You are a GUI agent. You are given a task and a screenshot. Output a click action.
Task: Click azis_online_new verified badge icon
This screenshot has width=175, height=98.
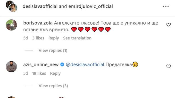click(x=62, y=65)
